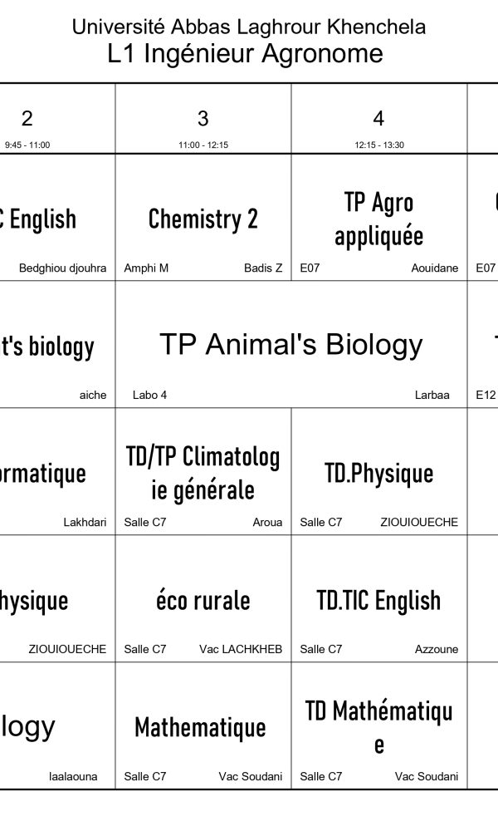Click Université Abbas Laghrour Khenchela heading
The height and width of the screenshot is (831, 498).
click(x=249, y=27)
